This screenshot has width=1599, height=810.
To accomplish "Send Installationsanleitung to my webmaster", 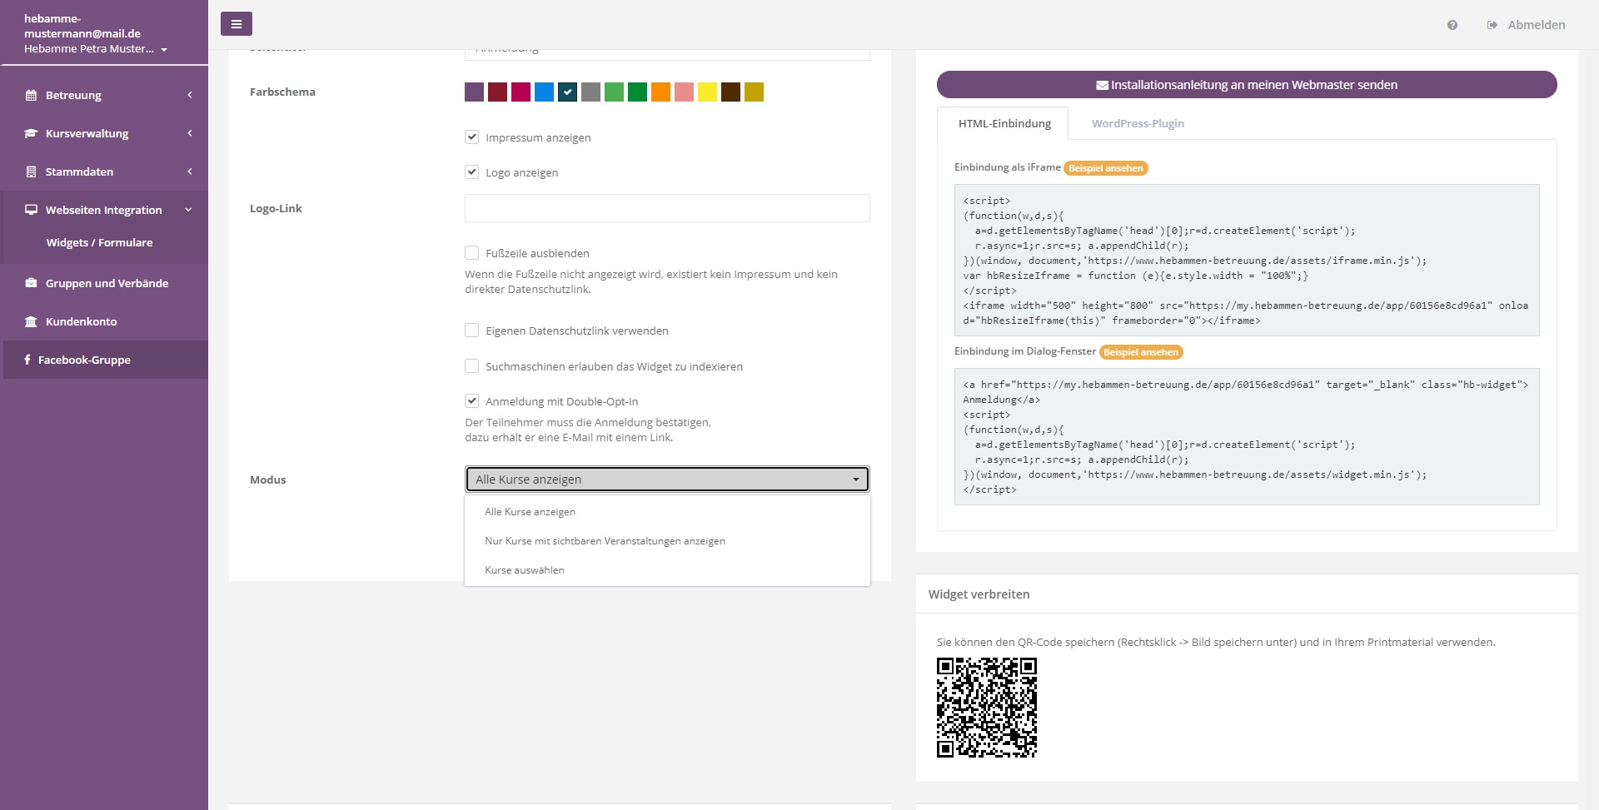I will pos(1246,85).
